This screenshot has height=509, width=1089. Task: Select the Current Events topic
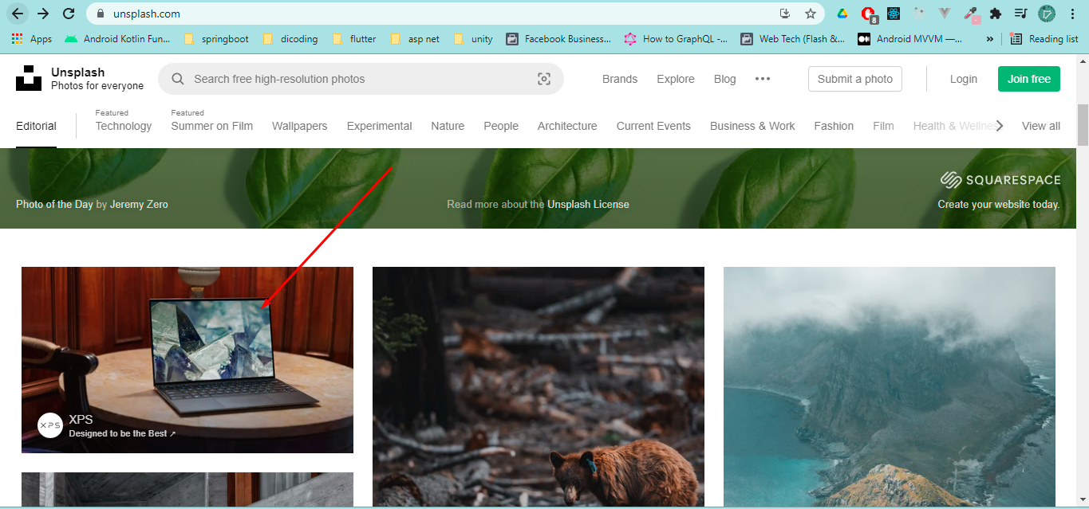click(x=653, y=126)
